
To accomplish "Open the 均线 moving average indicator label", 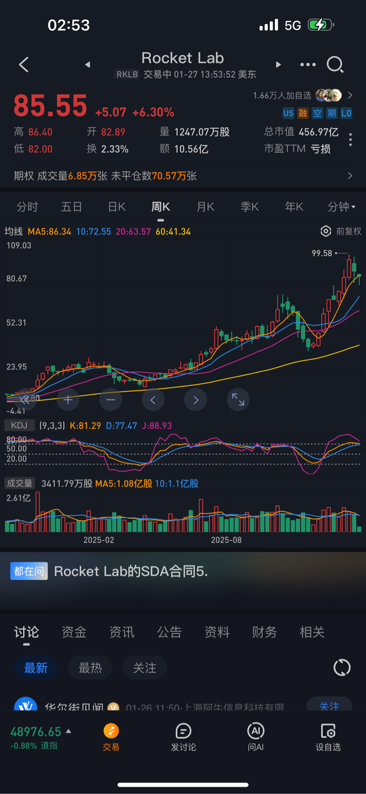I will (x=14, y=231).
